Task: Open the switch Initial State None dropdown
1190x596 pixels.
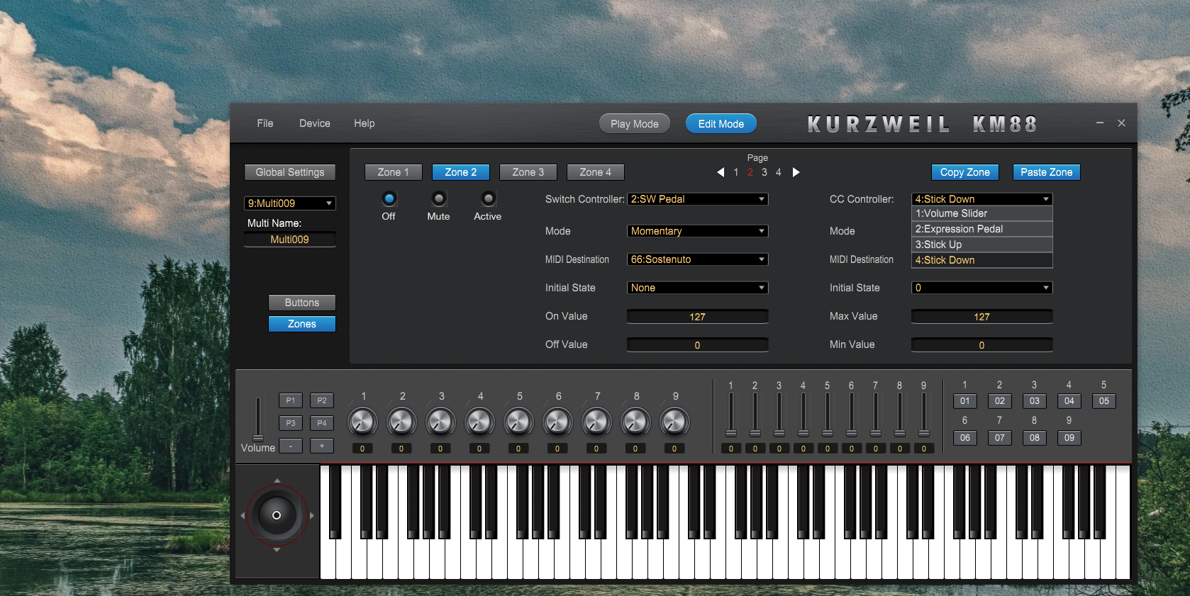Action: (x=698, y=288)
